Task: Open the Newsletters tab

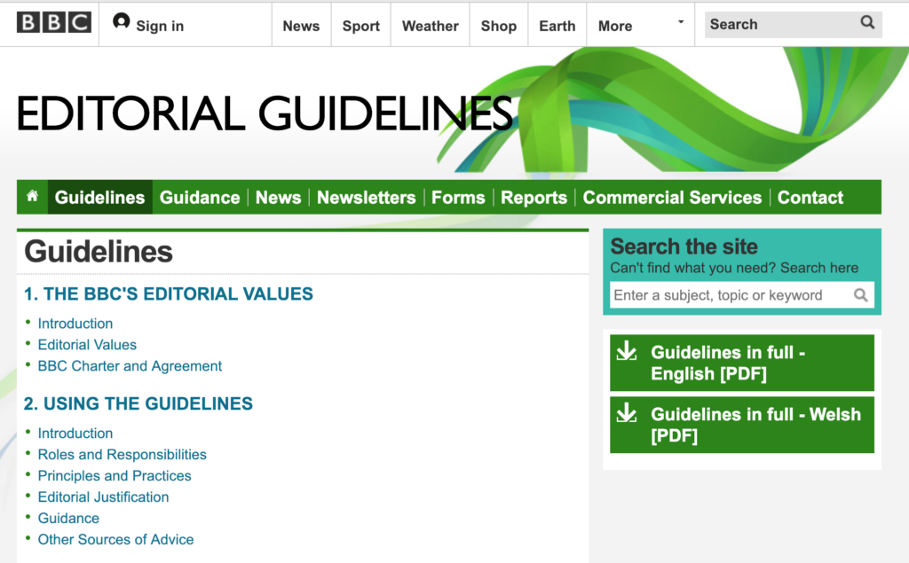Action: tap(367, 198)
